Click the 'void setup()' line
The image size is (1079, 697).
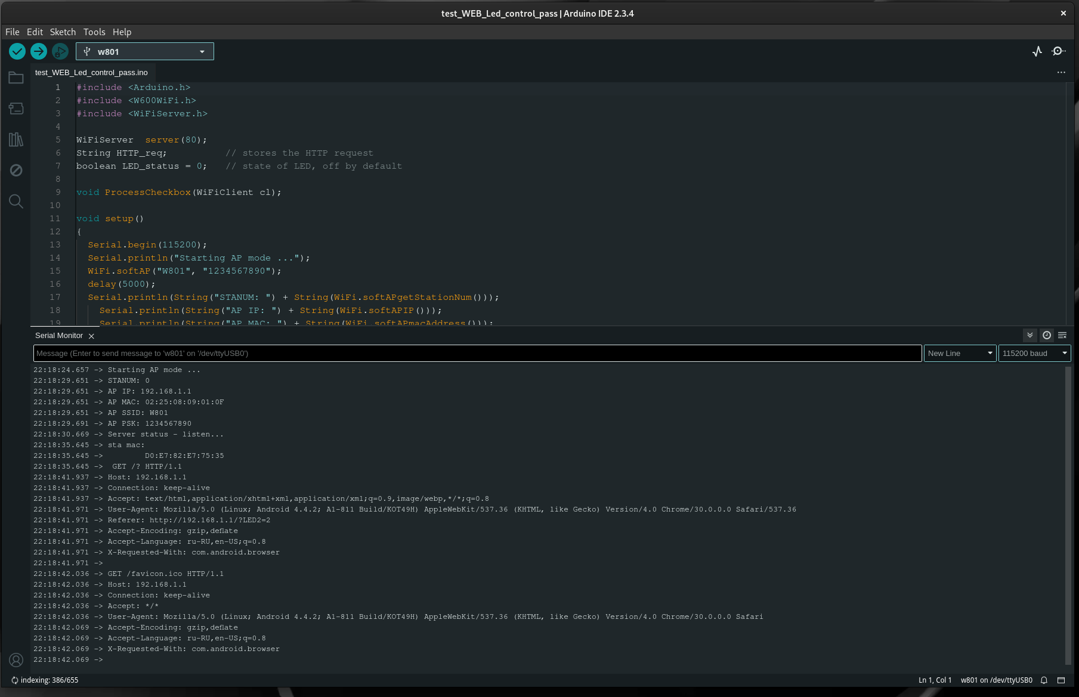[110, 219]
